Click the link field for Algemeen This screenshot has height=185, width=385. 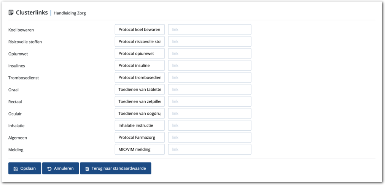click(x=210, y=138)
